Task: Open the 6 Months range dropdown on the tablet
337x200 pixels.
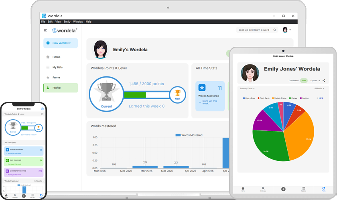Action: [319, 88]
